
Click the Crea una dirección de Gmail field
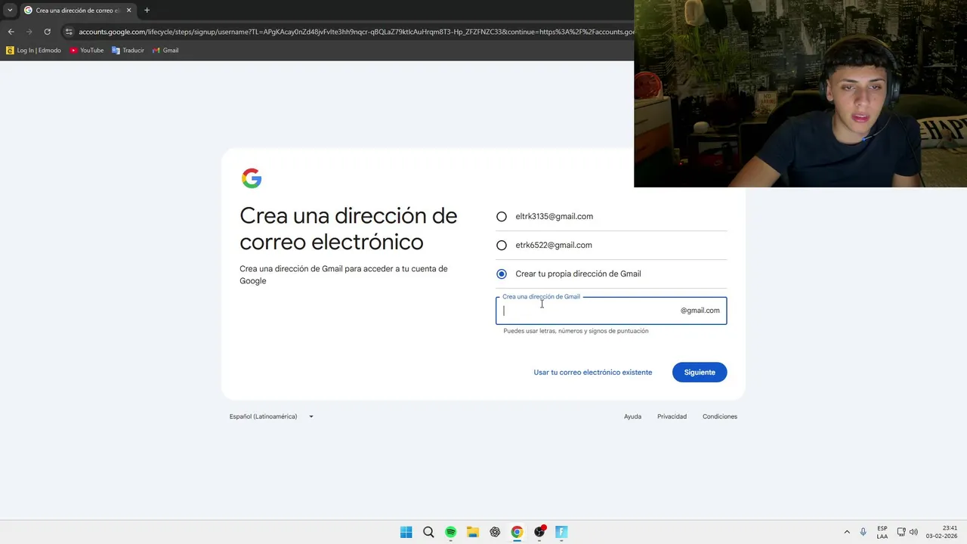(611, 311)
